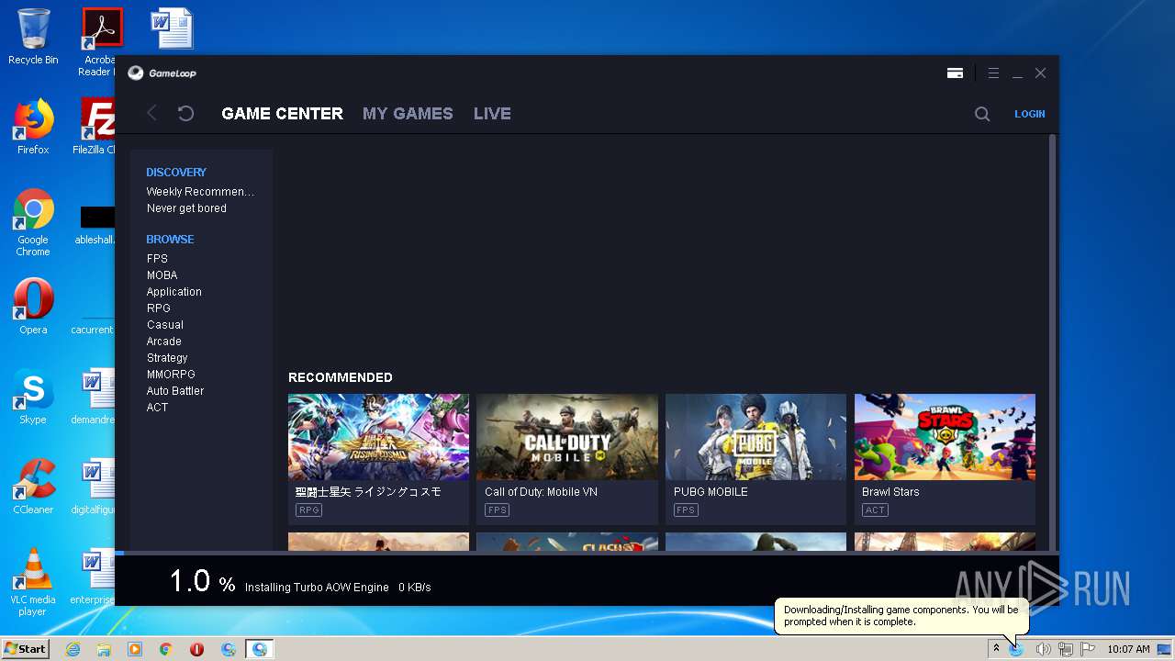1175x661 pixels.
Task: Click the LOGIN link
Action: click(1029, 114)
